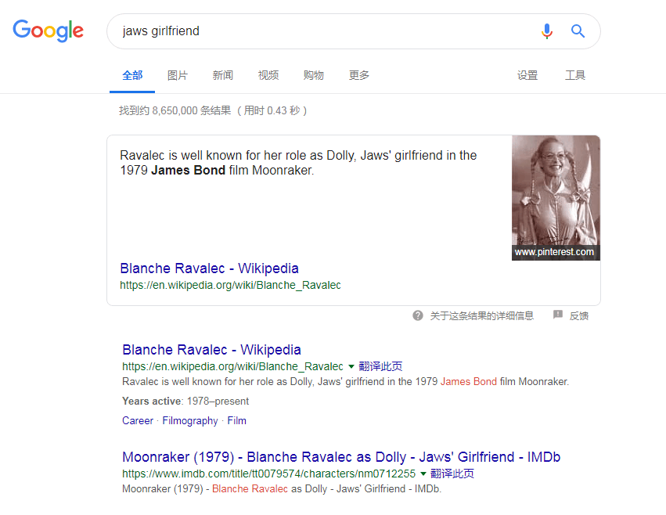Open dropdown arrow beside IMDb result URL

pyautogui.click(x=423, y=474)
